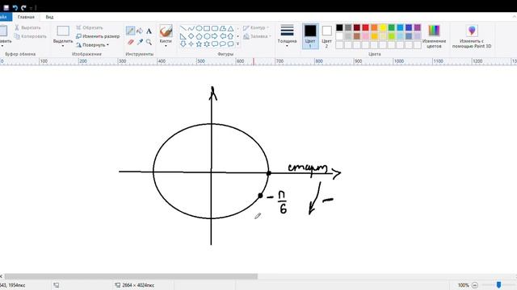Screen dimensions: 517x290
Task: Choose the Down arrow shape
Action: pyautogui.click(x=183, y=43)
